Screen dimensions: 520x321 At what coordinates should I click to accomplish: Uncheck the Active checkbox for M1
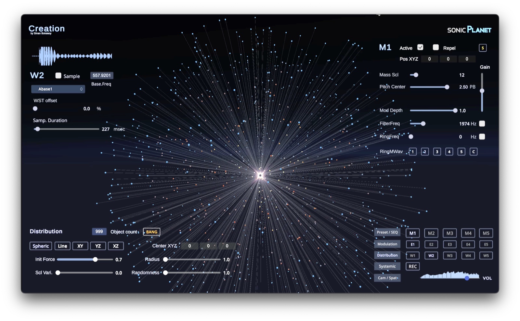[x=420, y=47]
